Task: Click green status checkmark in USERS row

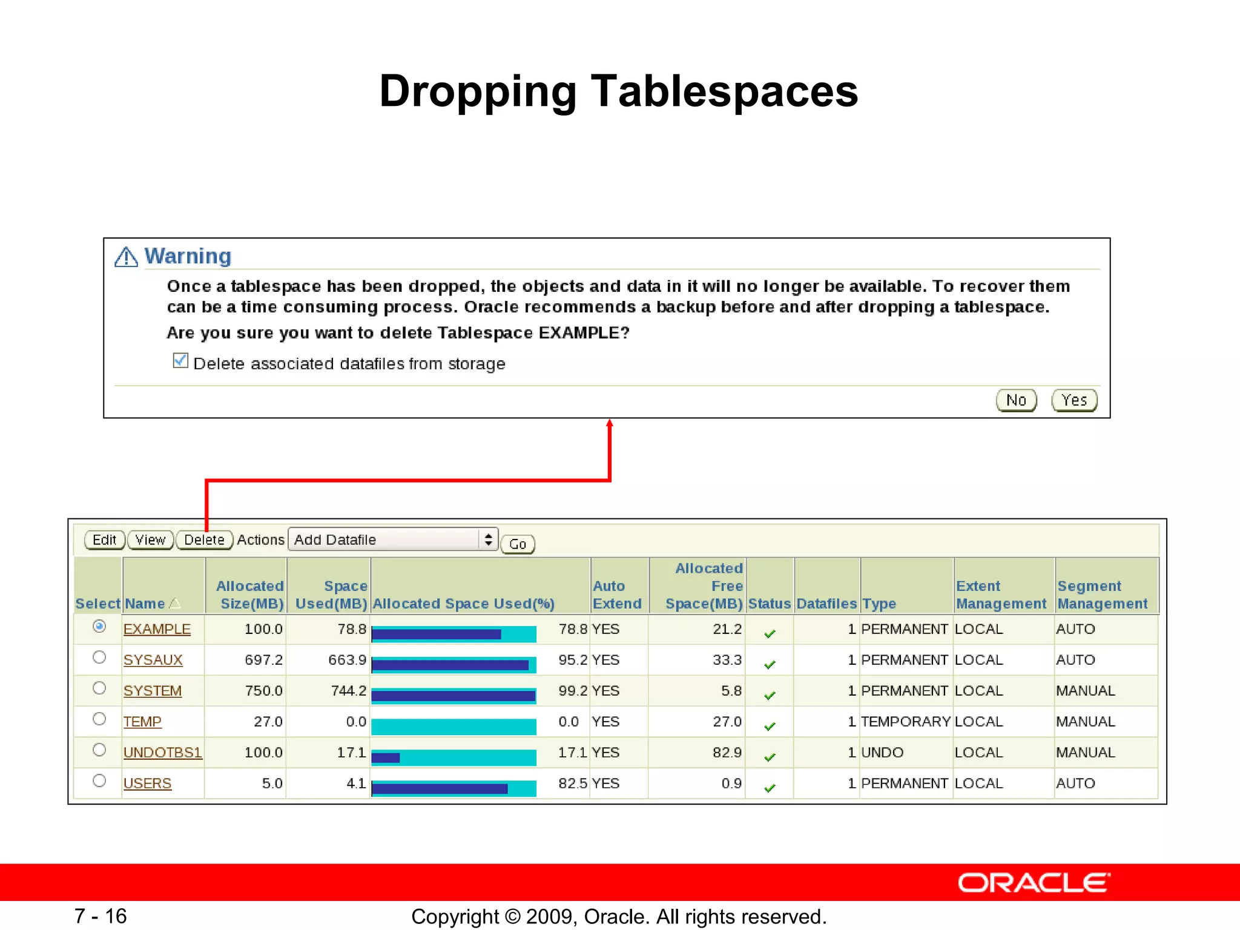Action: coord(770,788)
